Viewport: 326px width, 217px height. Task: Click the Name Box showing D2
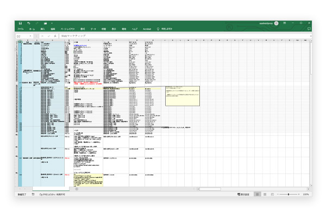(x=22, y=36)
